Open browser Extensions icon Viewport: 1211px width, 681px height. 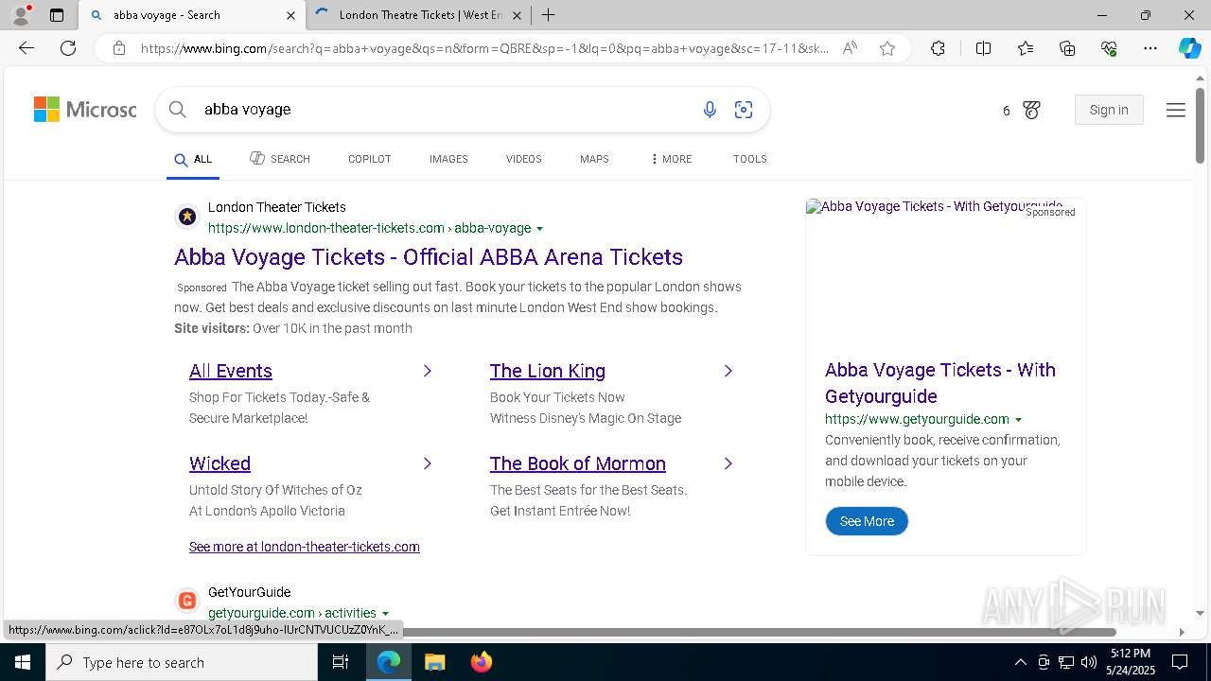pyautogui.click(x=938, y=48)
